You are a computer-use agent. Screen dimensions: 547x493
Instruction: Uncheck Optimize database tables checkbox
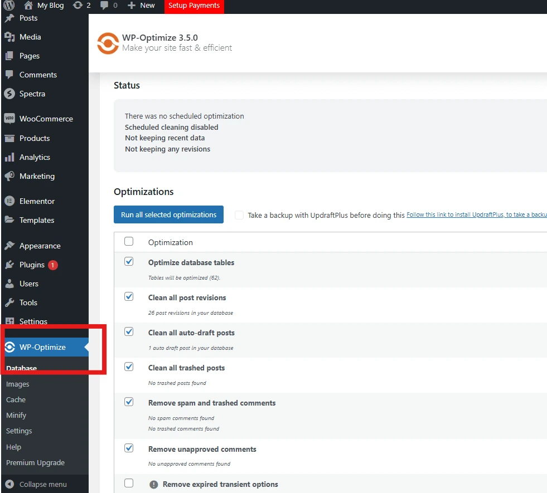coord(129,261)
